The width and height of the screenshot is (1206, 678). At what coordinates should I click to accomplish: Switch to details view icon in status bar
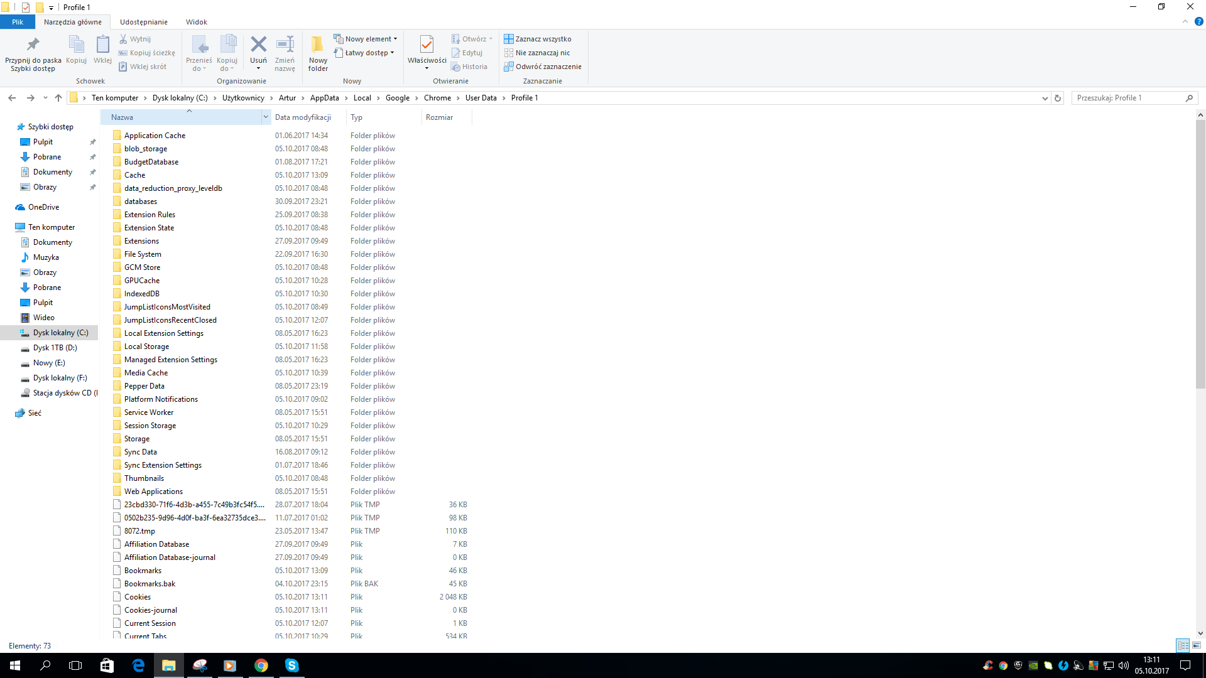(1183, 645)
